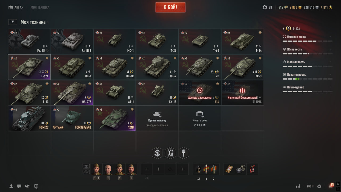Click the statistics bar chart icon
This screenshot has width=341, height=192.
coord(298,186)
